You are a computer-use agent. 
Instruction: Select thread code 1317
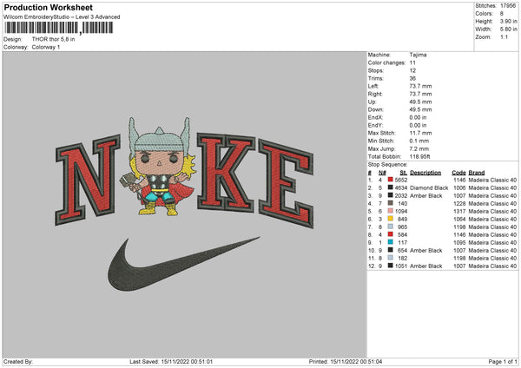coord(459,211)
